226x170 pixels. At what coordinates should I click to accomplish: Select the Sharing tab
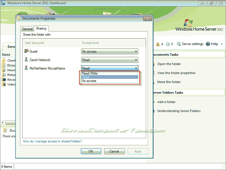41,29
